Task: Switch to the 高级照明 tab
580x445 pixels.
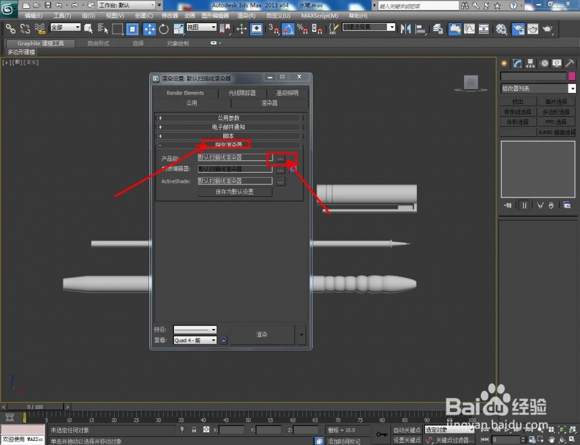Action: (x=287, y=93)
